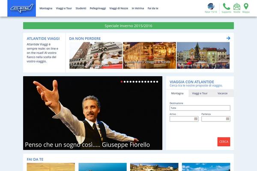Select the last slideshow indicator dot
257x171 pixels.
click(x=157, y=82)
